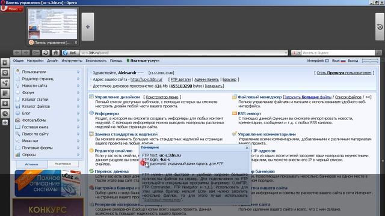Select the Панель управления tab thumbnail
385x216 pixels.
point(53,24)
